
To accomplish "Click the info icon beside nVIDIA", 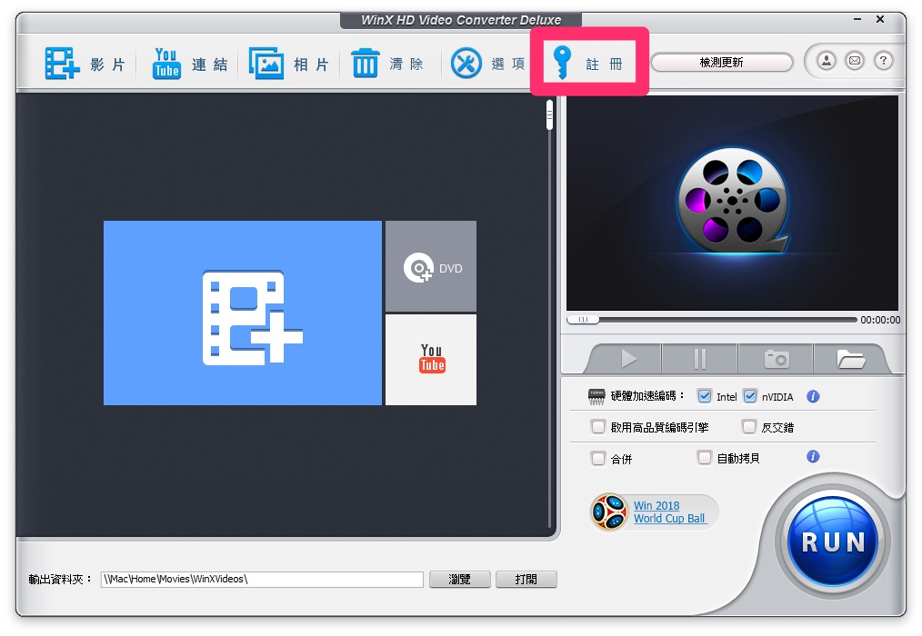I will tap(813, 397).
